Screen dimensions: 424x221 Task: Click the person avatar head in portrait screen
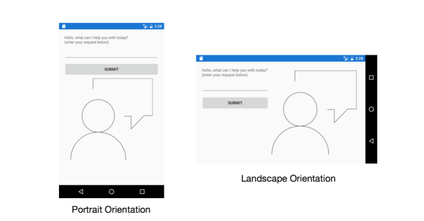pos(98,116)
